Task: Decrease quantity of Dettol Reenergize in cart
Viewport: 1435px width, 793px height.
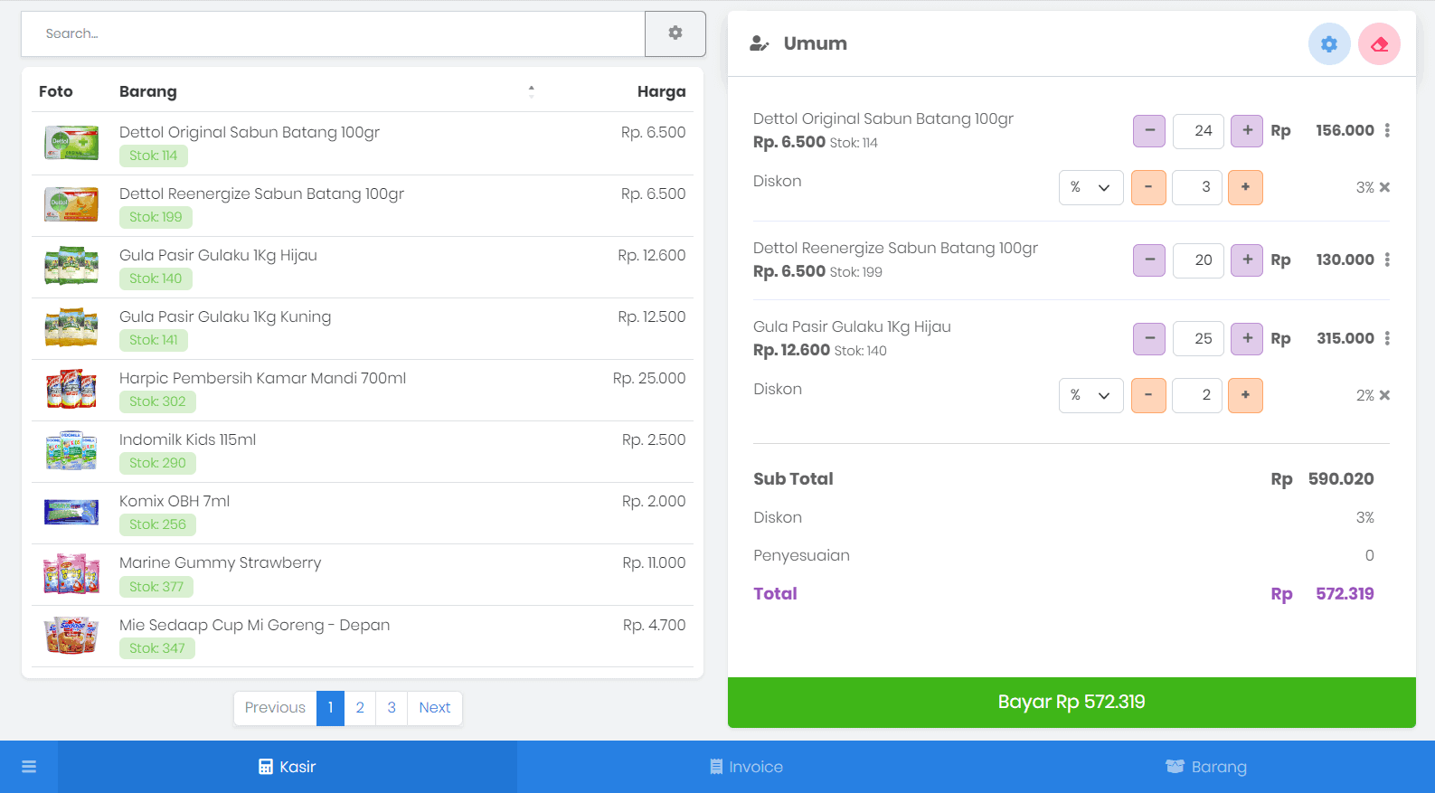Action: pos(1149,260)
